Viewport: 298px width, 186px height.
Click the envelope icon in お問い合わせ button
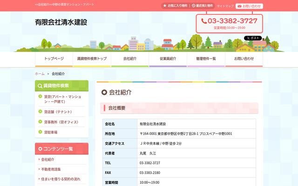pyautogui.click(x=239, y=6)
